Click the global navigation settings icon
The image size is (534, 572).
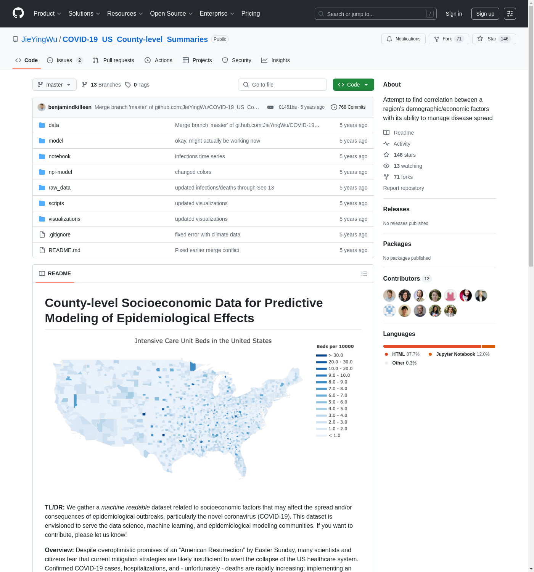510,14
